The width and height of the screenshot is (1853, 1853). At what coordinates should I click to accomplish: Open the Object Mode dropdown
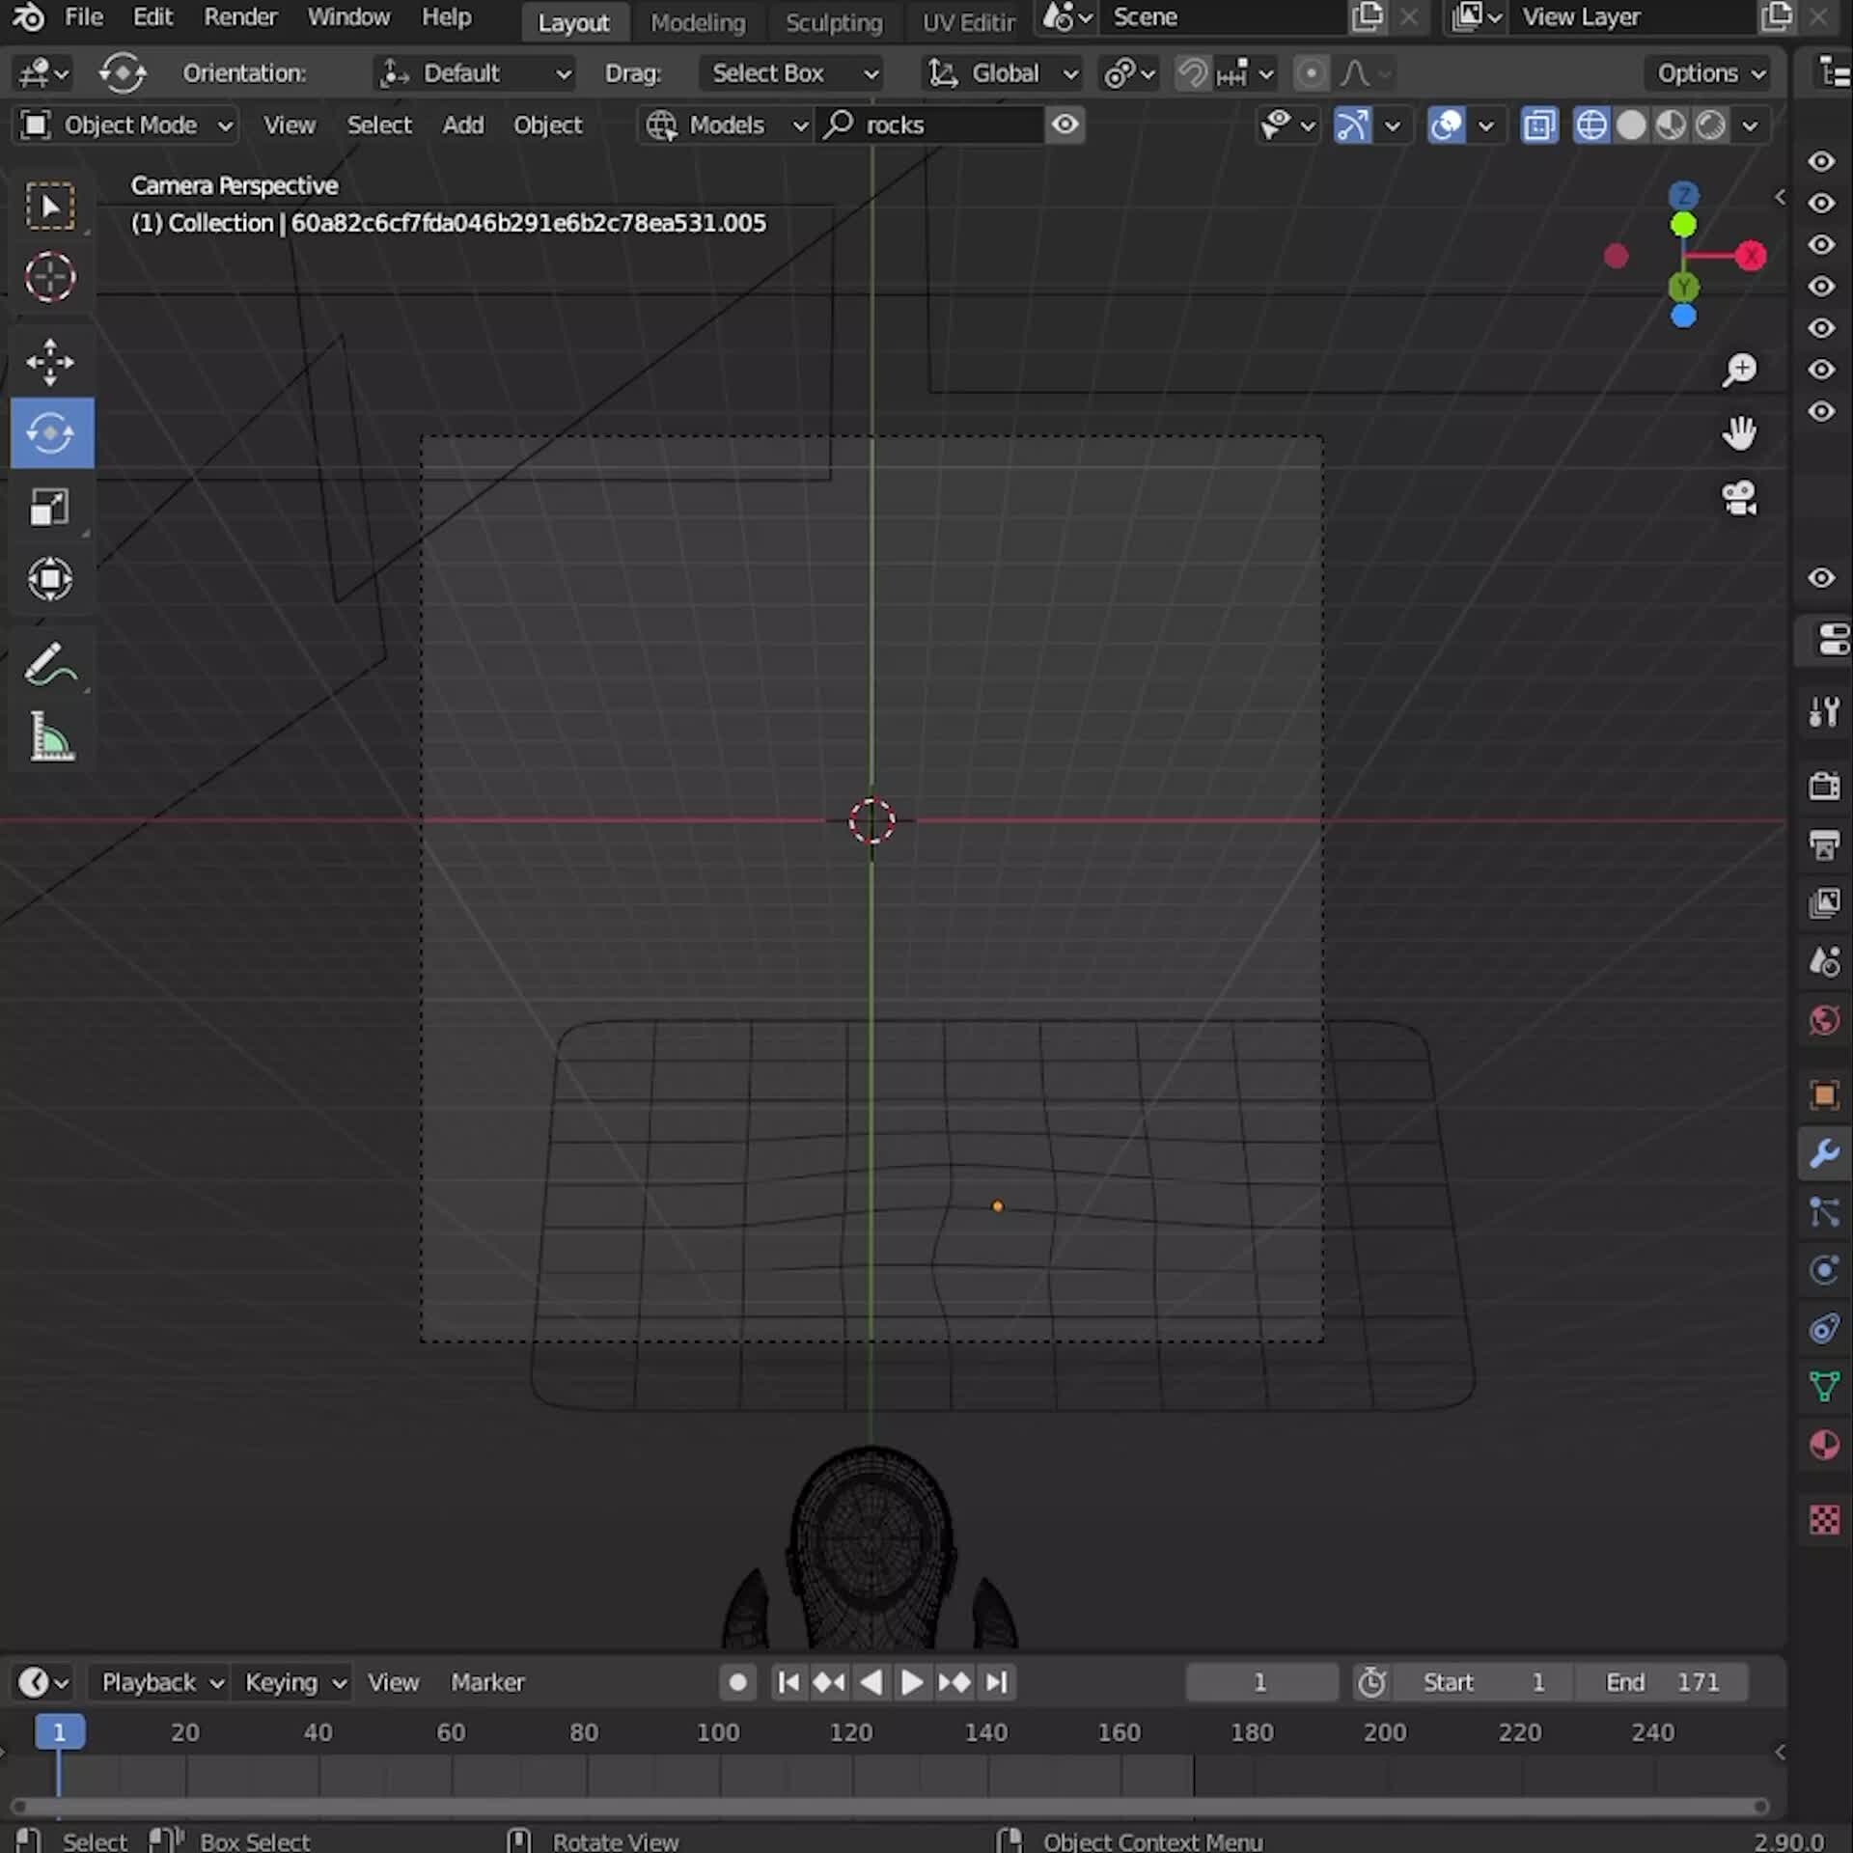point(125,124)
